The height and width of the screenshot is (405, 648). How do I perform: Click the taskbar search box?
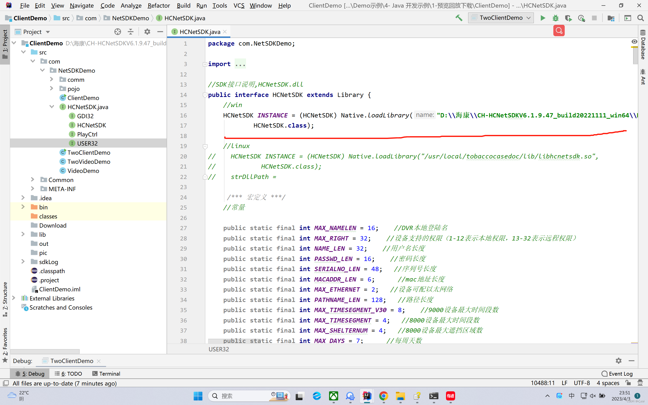click(249, 396)
